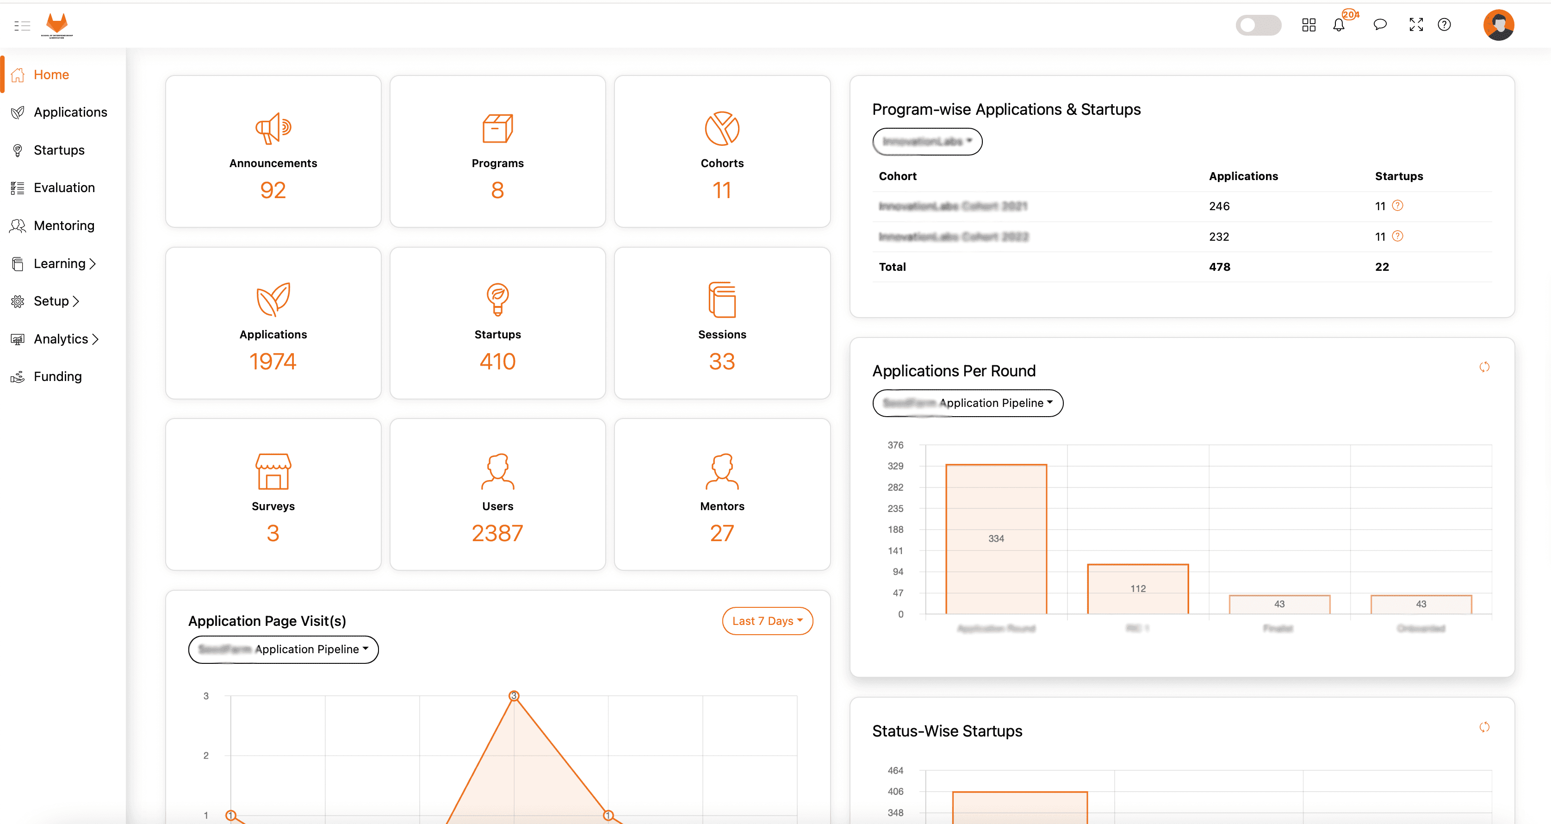The image size is (1551, 824).
Task: Click the Mentors person icon card
Action: click(x=722, y=471)
